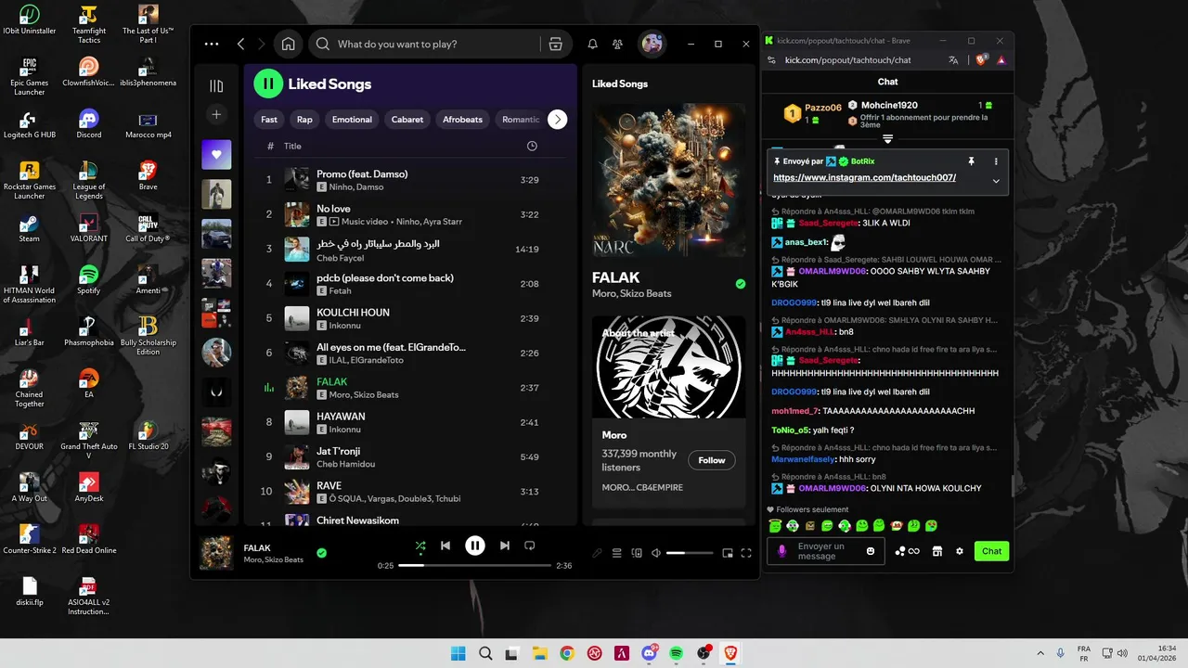
Task: Select the Rap filter chip
Action: 304,119
